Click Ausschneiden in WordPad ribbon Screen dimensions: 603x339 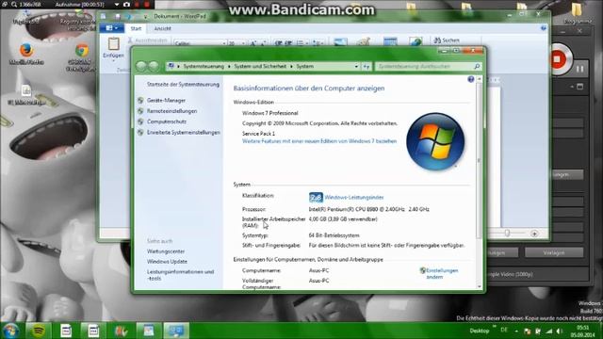coord(148,40)
